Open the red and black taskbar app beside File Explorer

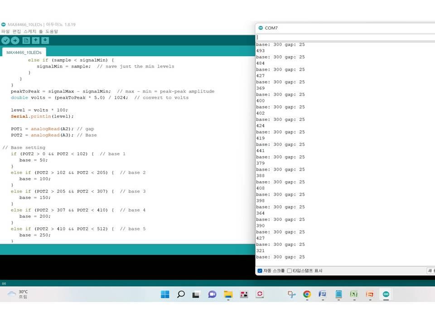pos(244,294)
